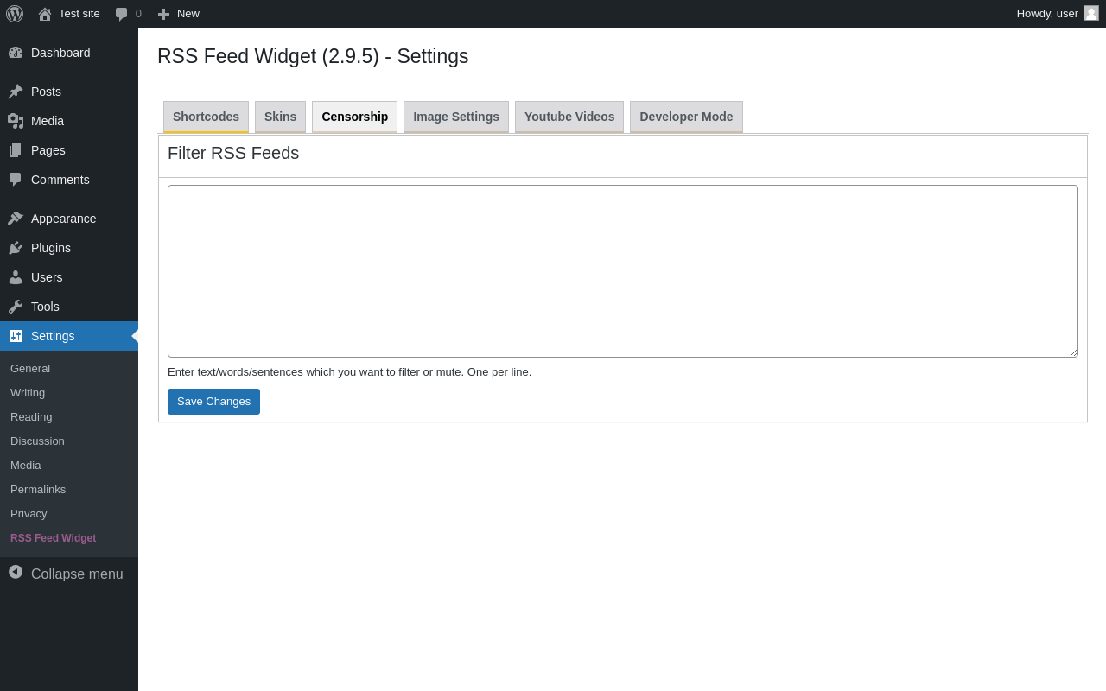The width and height of the screenshot is (1106, 691).
Task: Click the Posts pushpin icon
Action: [x=16, y=92]
